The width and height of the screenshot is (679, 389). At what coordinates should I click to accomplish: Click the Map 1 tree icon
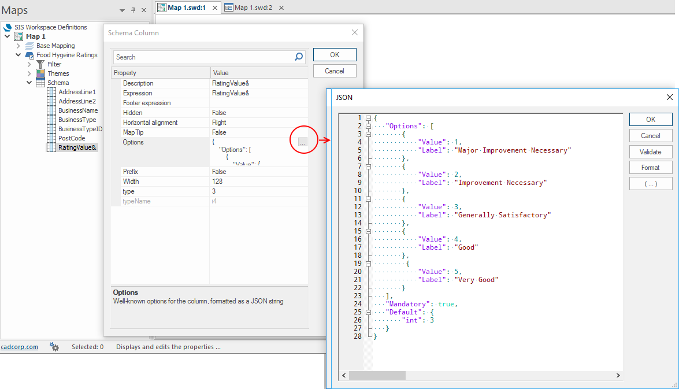point(18,36)
